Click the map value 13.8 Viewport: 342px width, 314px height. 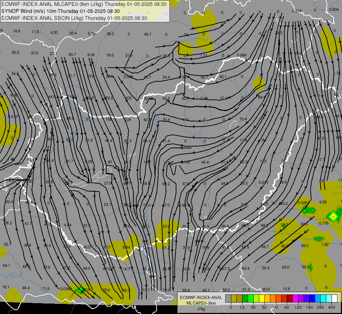tap(286, 289)
